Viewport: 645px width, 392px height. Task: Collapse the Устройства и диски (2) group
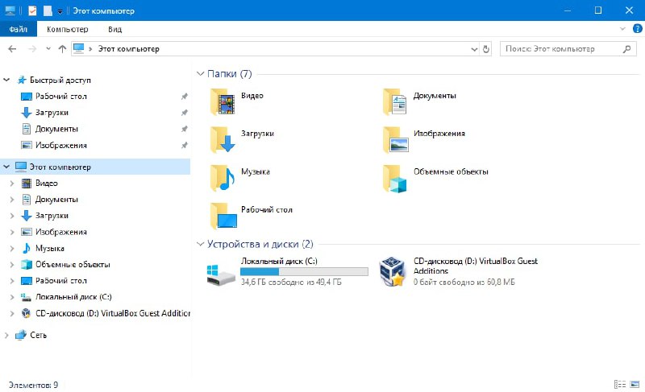click(200, 244)
